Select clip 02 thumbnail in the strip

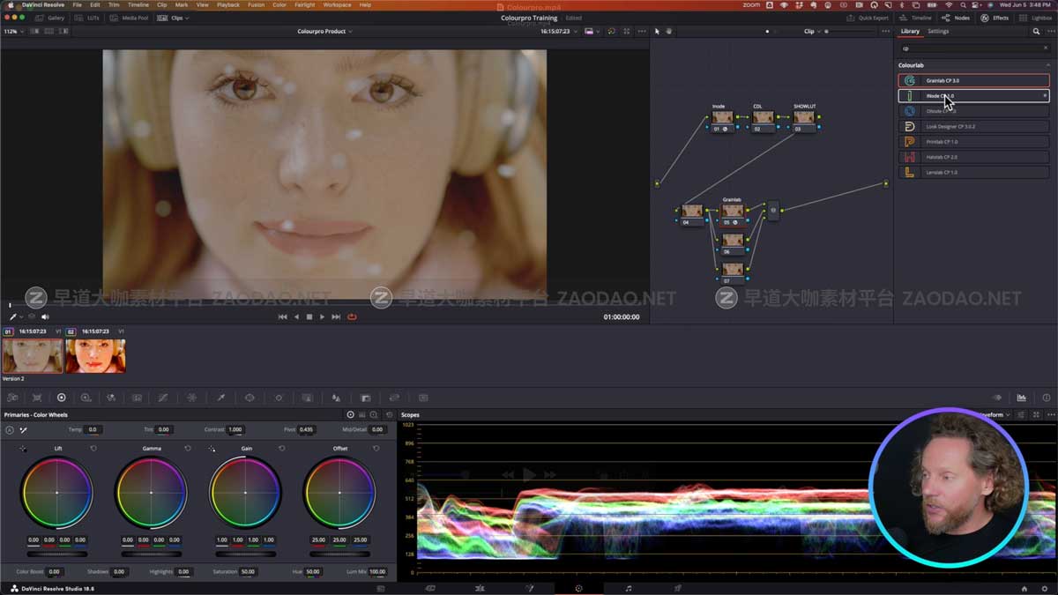95,356
